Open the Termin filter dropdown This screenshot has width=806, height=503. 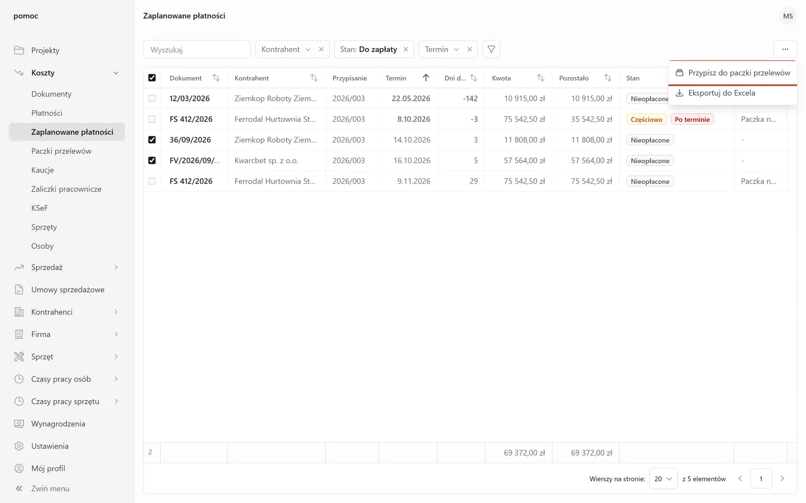442,49
